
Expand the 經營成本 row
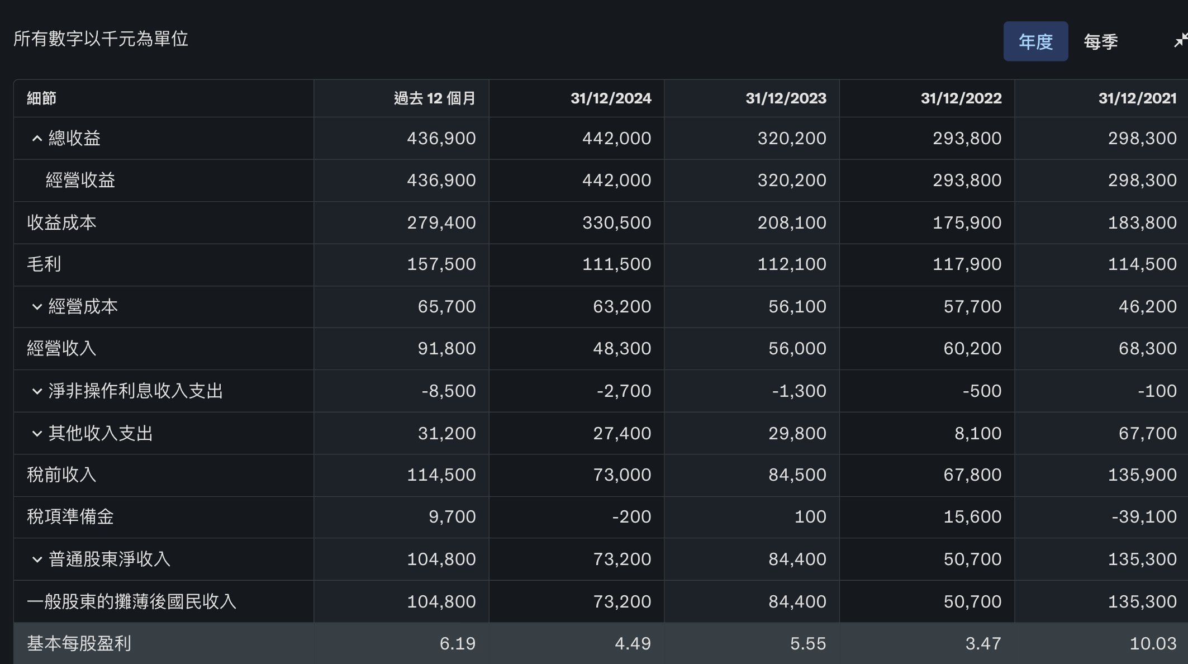coord(37,306)
